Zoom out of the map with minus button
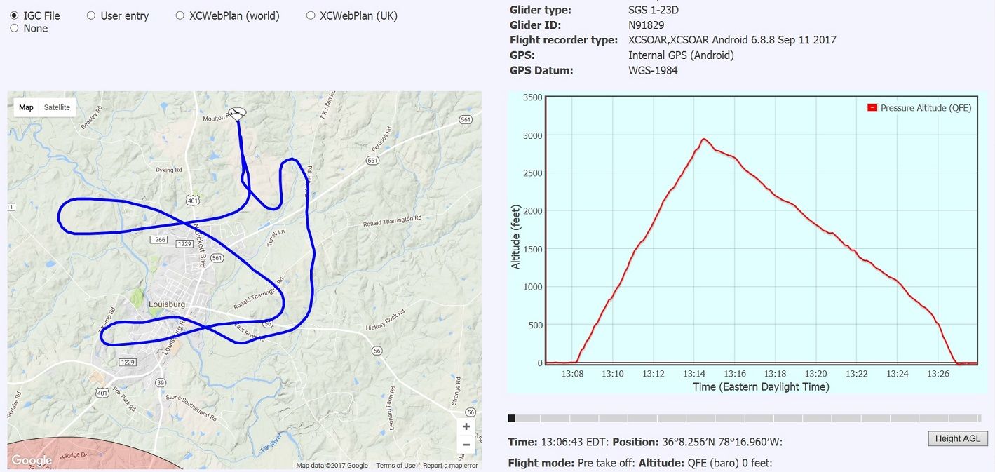 coord(466,445)
